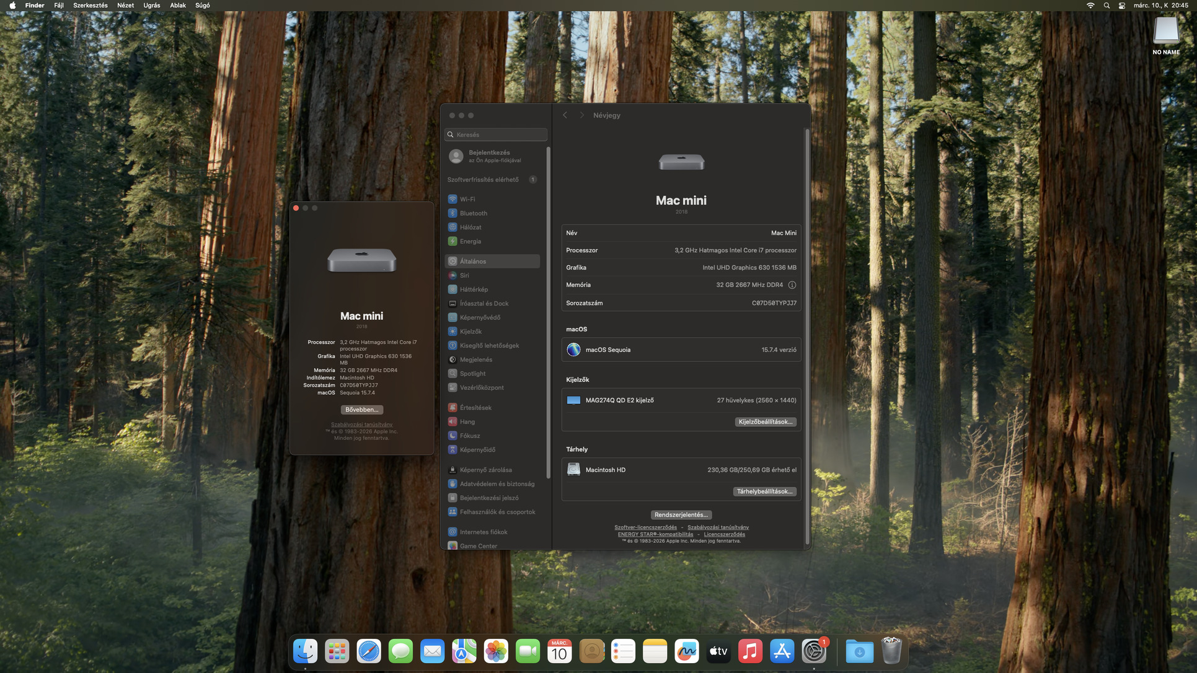Screen dimensions: 1197x673
Task: Click the memory info icon
Action: pyautogui.click(x=792, y=285)
